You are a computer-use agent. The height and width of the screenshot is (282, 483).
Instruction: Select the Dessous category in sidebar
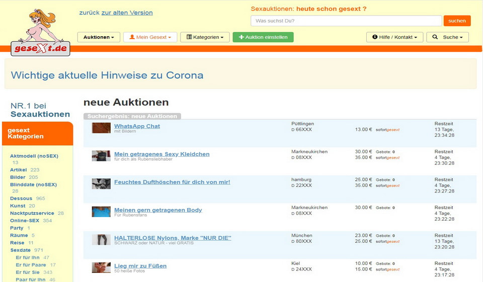click(x=22, y=199)
